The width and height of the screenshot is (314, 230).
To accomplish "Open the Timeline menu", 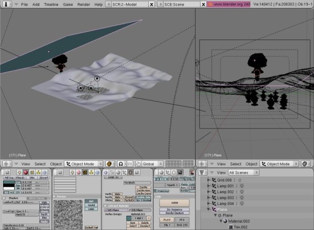I will [x=51, y=4].
